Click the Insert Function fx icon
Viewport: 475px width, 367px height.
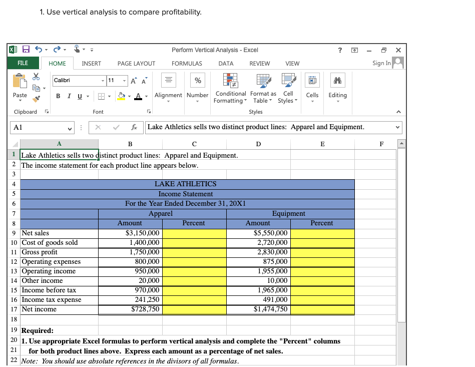134,127
